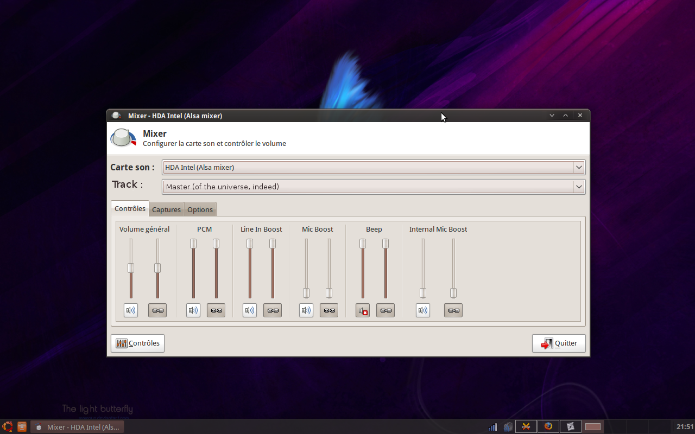Mute the Volume général channel
695x434 pixels.
point(131,310)
